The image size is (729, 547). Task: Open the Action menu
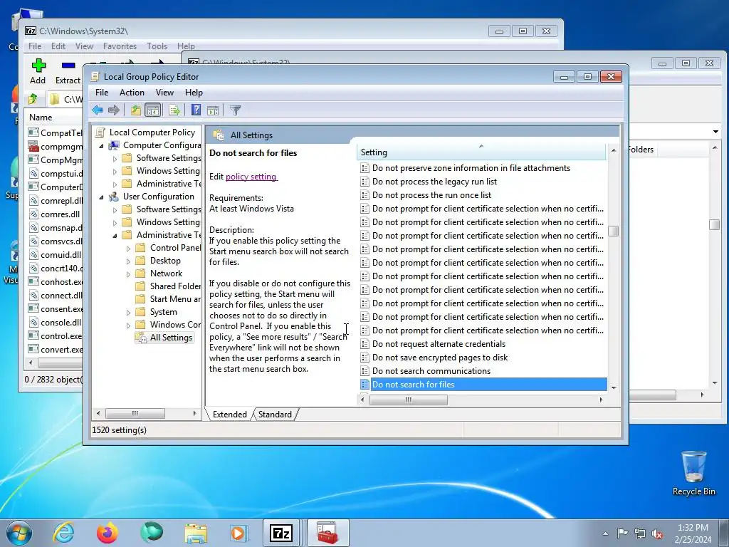coord(132,93)
